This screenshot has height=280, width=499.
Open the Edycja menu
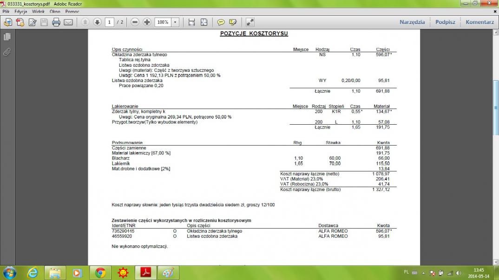click(x=21, y=12)
